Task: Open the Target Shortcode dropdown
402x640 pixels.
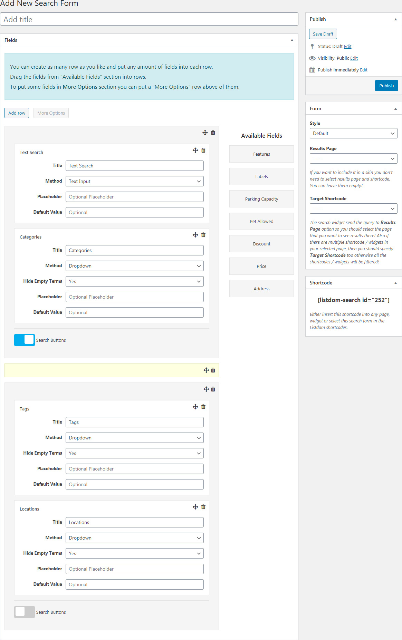Action: coord(354,209)
